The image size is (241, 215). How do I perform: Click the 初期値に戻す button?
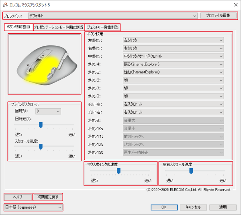(48, 197)
